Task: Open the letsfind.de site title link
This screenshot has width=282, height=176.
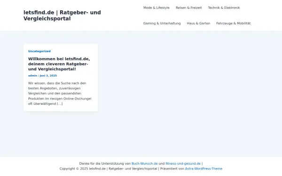Action: (x=62, y=15)
